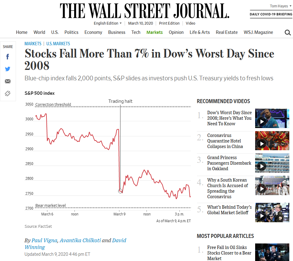293x261 pixels.
Task: Email the article via the envelope icon
Action: pyautogui.click(x=7, y=81)
